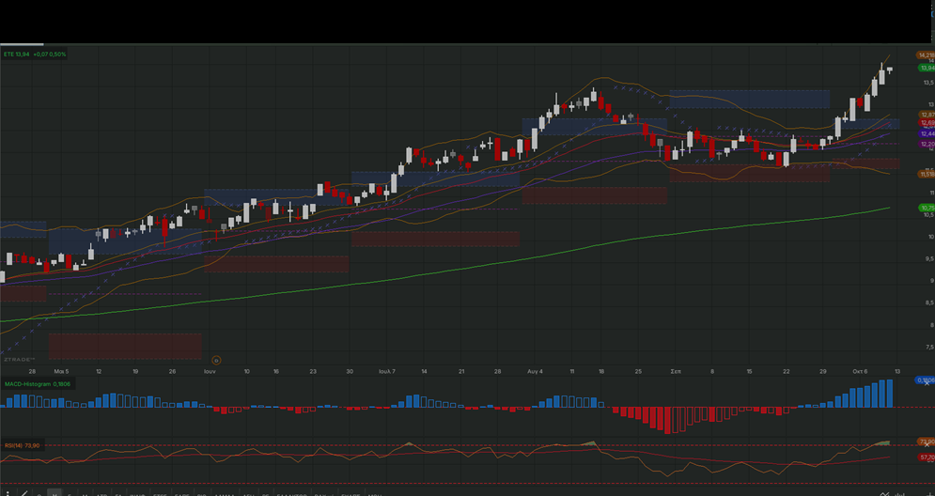Viewport: 935px width, 496px height.
Task: Select the red 57,70 RSI average tag
Action: pos(927,457)
